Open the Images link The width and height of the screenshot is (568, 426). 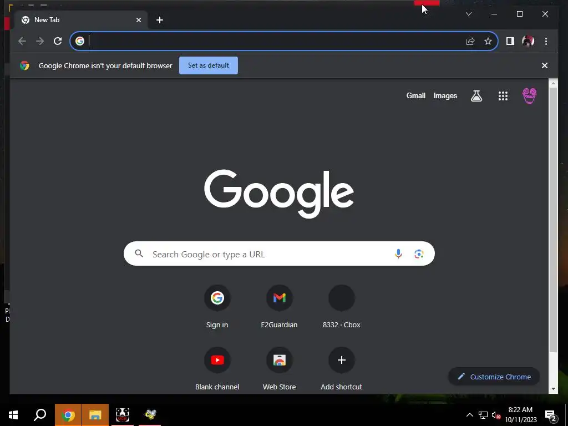[445, 95]
